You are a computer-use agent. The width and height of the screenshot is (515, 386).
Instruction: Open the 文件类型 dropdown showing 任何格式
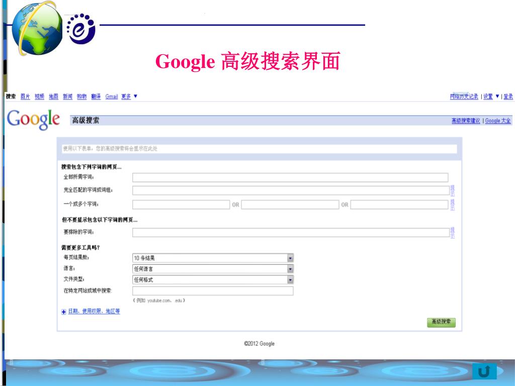pos(213,279)
